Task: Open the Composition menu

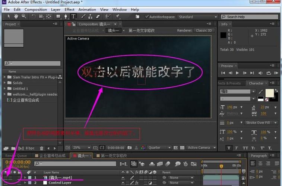Action: (36, 10)
